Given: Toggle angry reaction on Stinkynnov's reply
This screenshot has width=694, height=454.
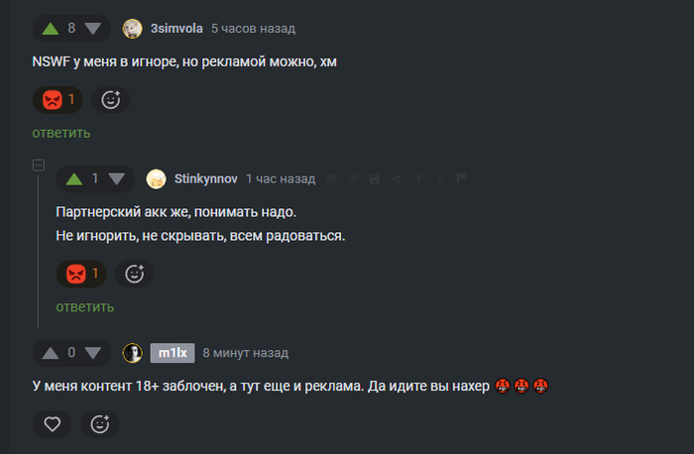Looking at the screenshot, I should [81, 274].
